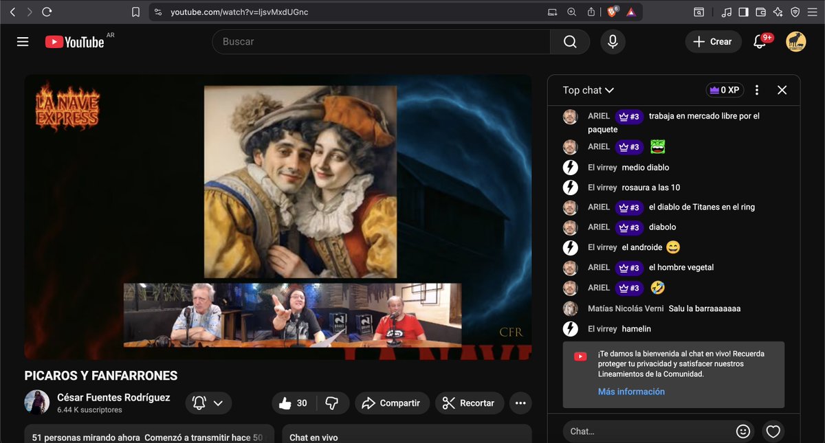825x443 pixels.
Task: Open César Fuentes Rodríguez channel name
Action: click(113, 398)
